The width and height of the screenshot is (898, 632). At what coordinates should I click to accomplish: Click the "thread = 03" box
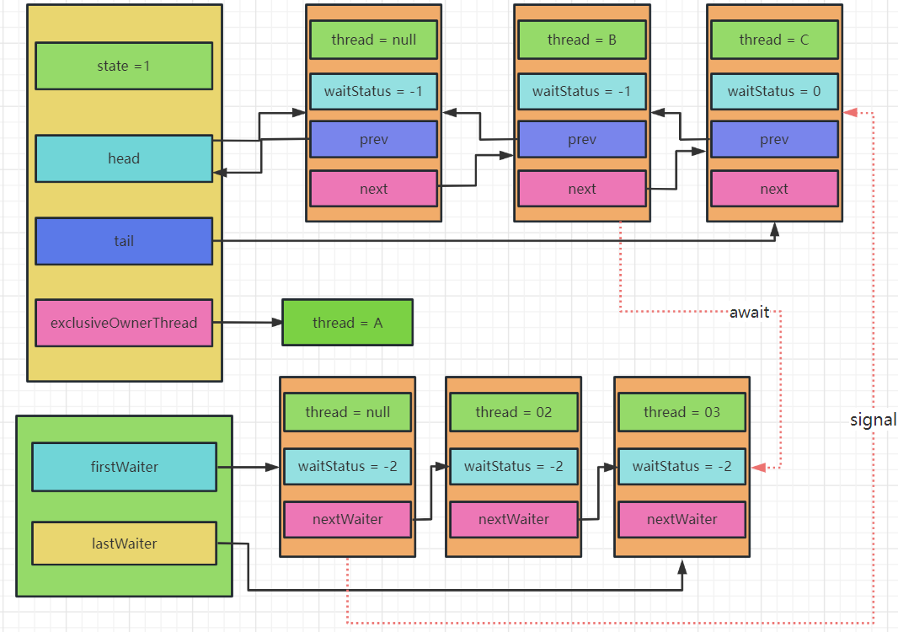pos(682,412)
